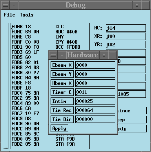Open the Tools menu
151x152 pixels.
[x=27, y=15]
